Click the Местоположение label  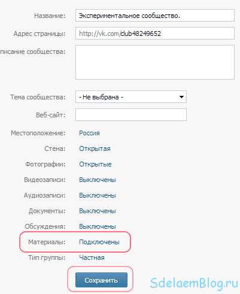tap(38, 133)
